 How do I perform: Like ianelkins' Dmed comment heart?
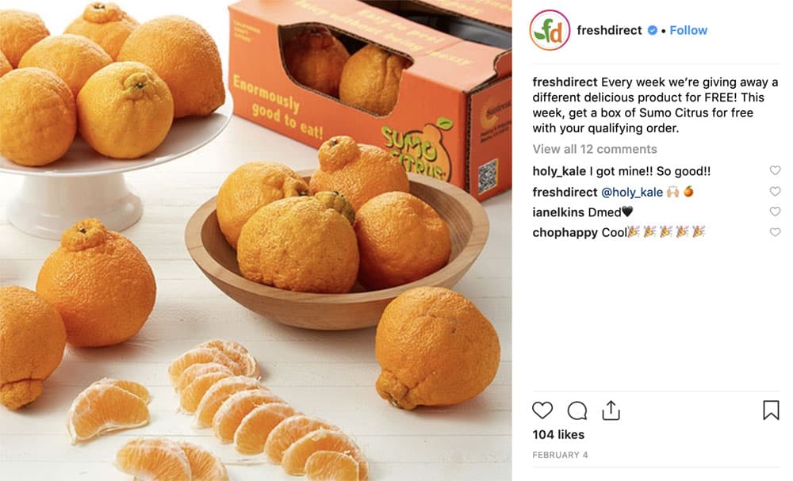(x=775, y=212)
